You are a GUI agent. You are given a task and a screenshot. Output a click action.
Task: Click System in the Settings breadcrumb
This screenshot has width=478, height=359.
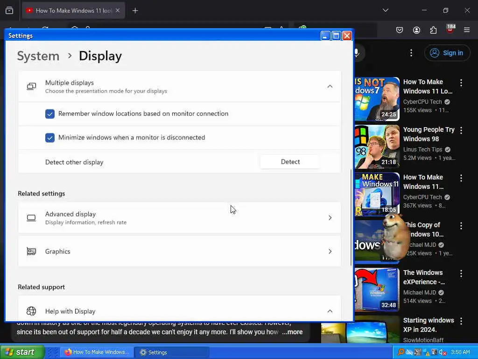click(38, 56)
